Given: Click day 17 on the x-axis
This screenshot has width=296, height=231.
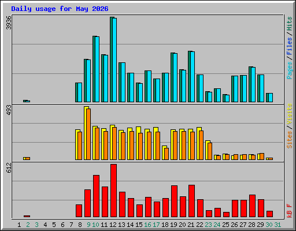Looking at the screenshot, I should pos(156,225).
